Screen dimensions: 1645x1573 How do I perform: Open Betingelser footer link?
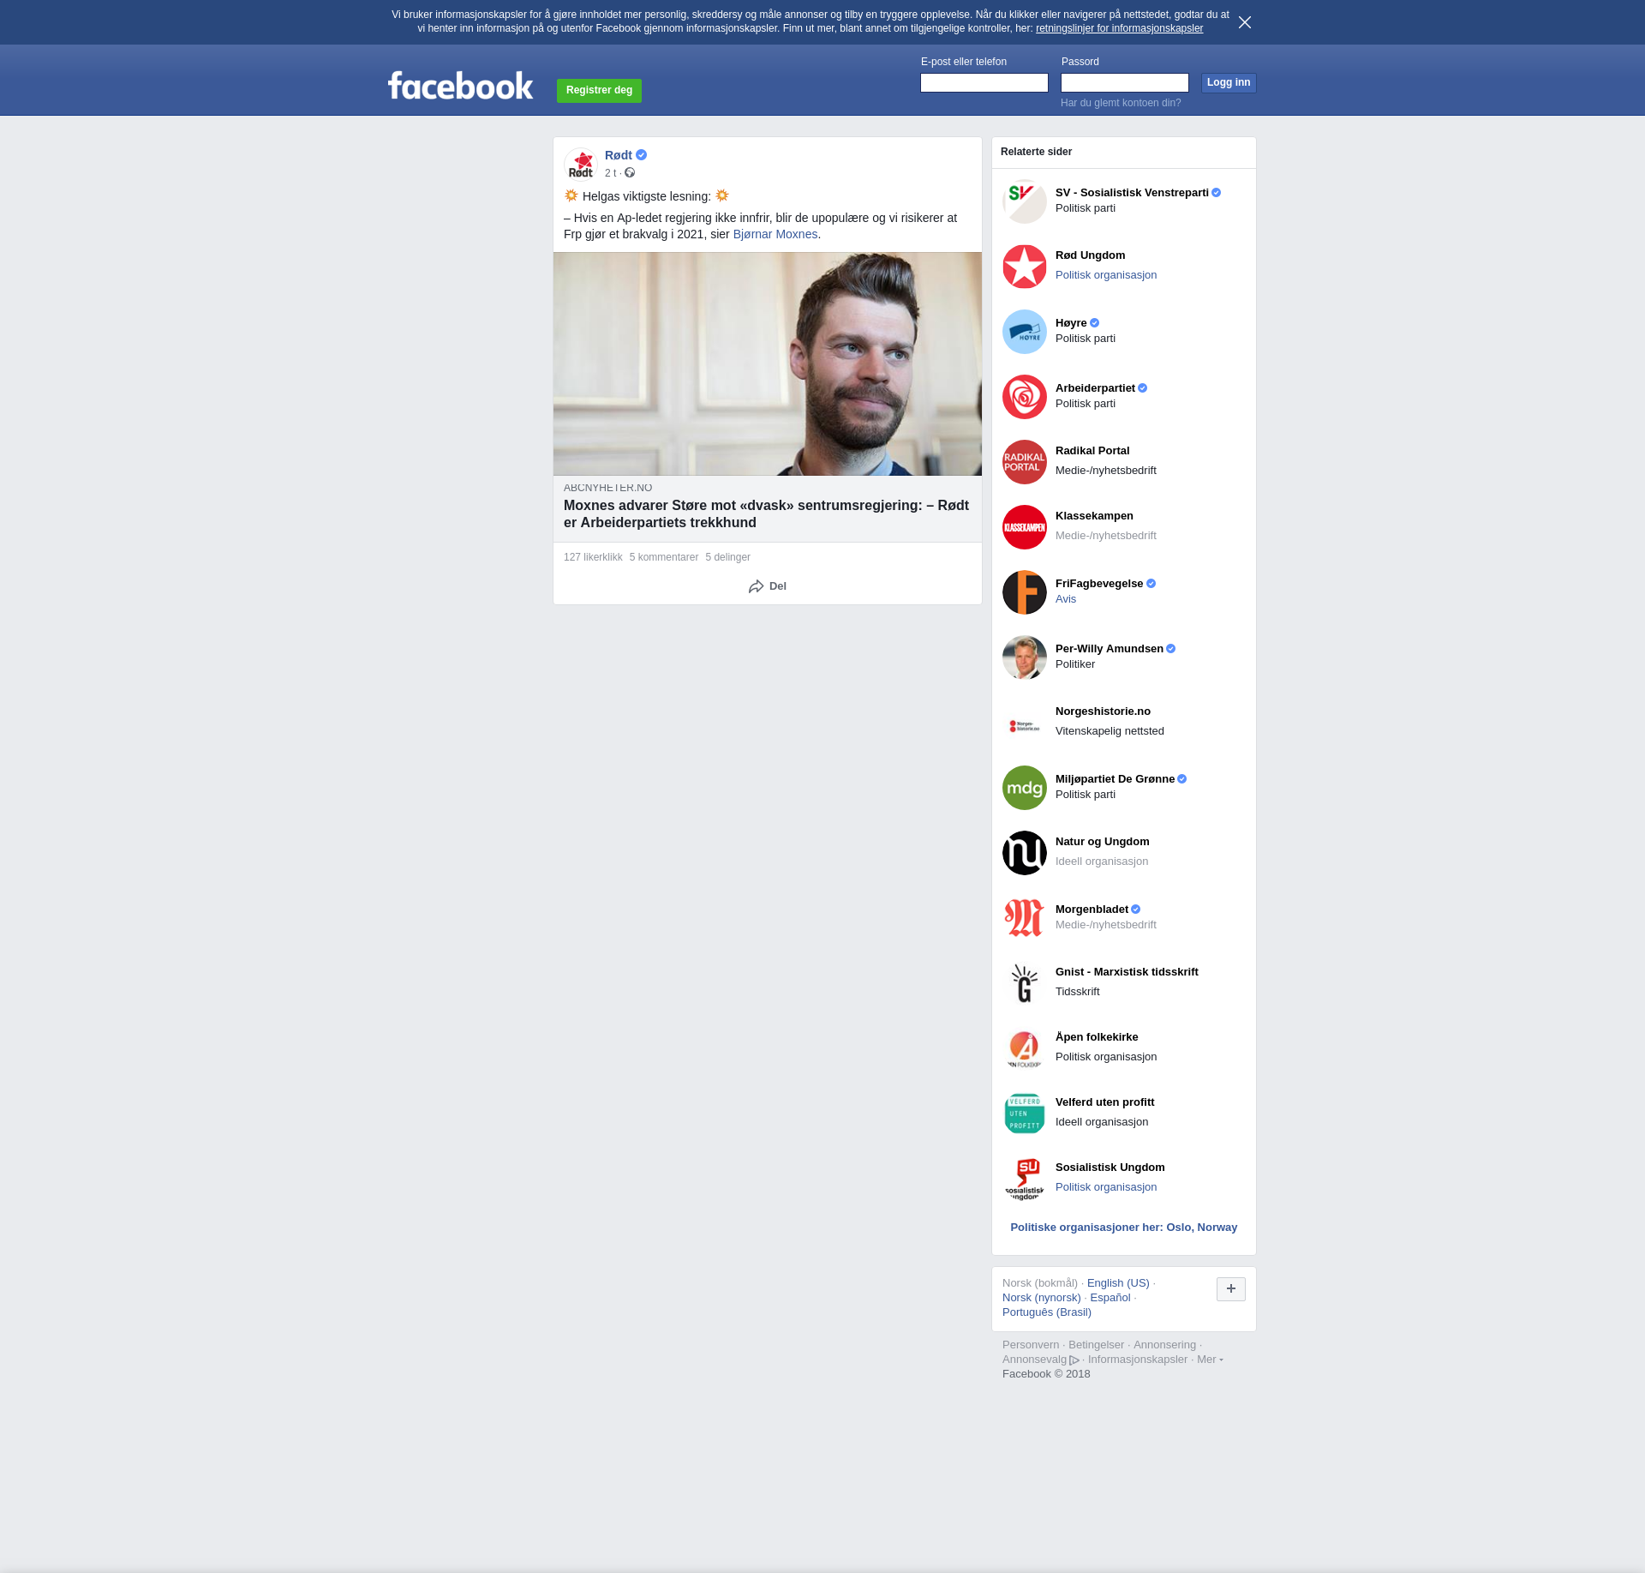pyautogui.click(x=1096, y=1345)
